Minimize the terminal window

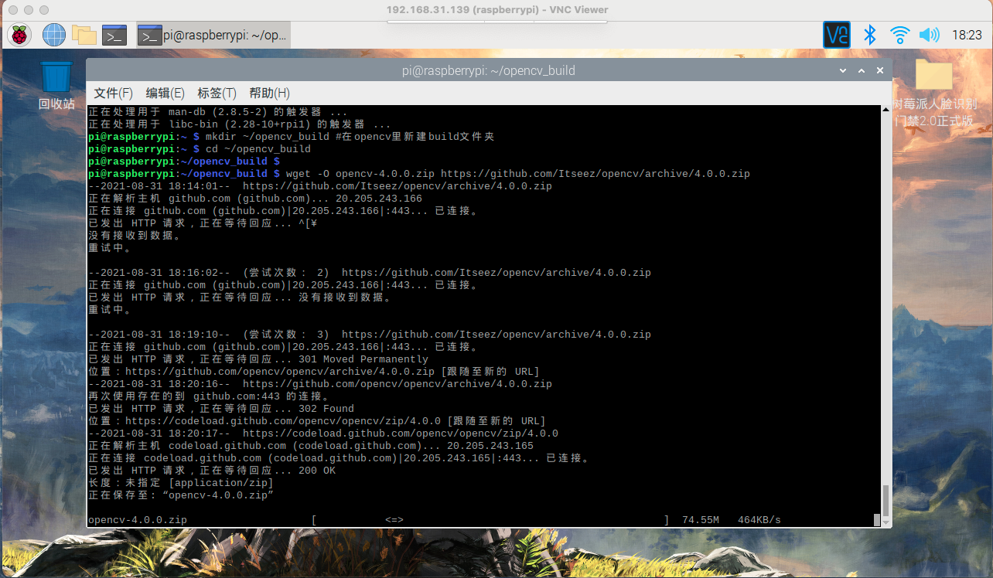click(x=843, y=71)
